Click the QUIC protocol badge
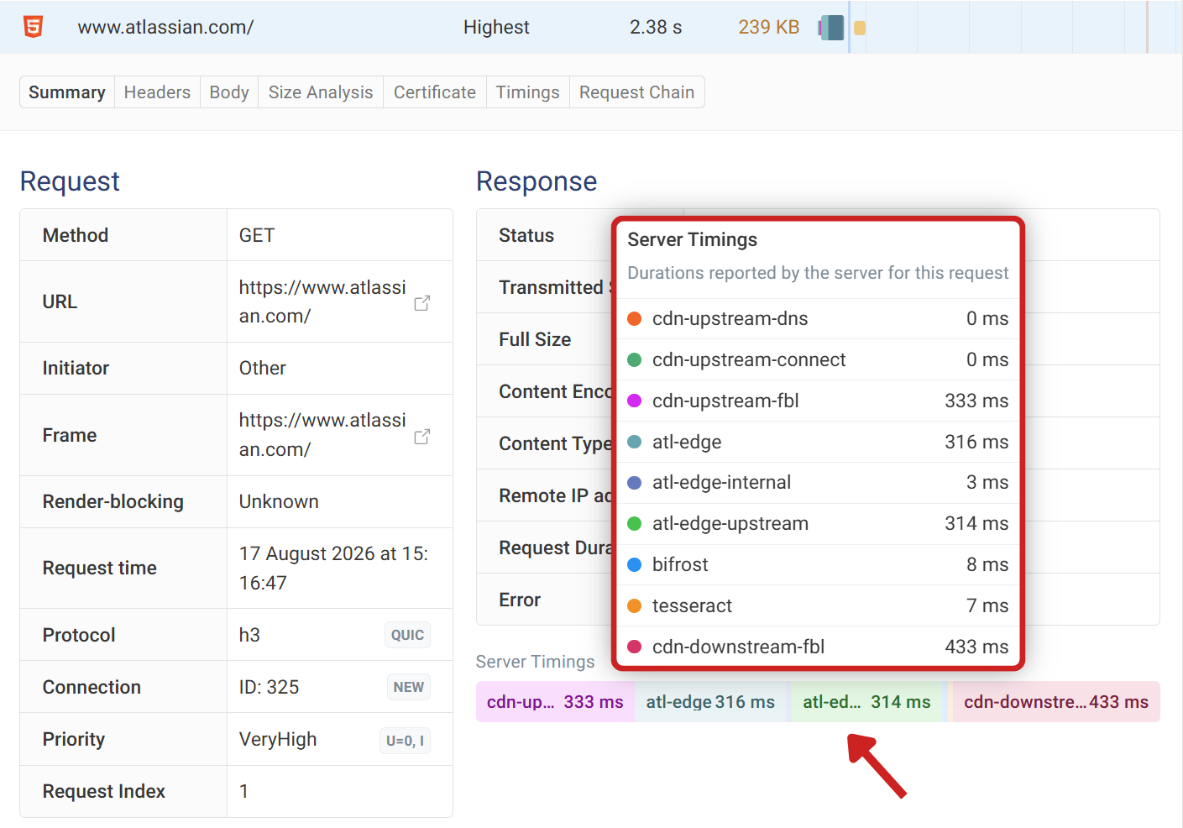Screen dimensions: 1183x828 pyautogui.click(x=407, y=635)
